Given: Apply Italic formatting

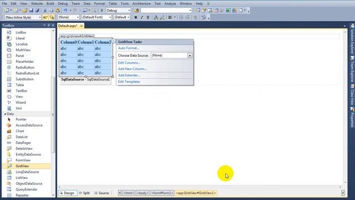Looking at the screenshot, I should [x=142, y=17].
